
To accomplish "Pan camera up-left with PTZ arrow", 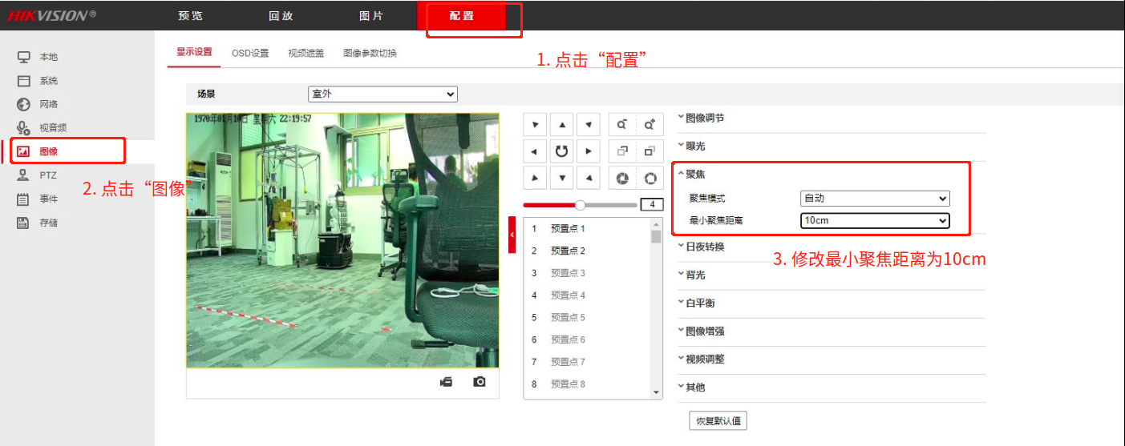I will tap(535, 125).
